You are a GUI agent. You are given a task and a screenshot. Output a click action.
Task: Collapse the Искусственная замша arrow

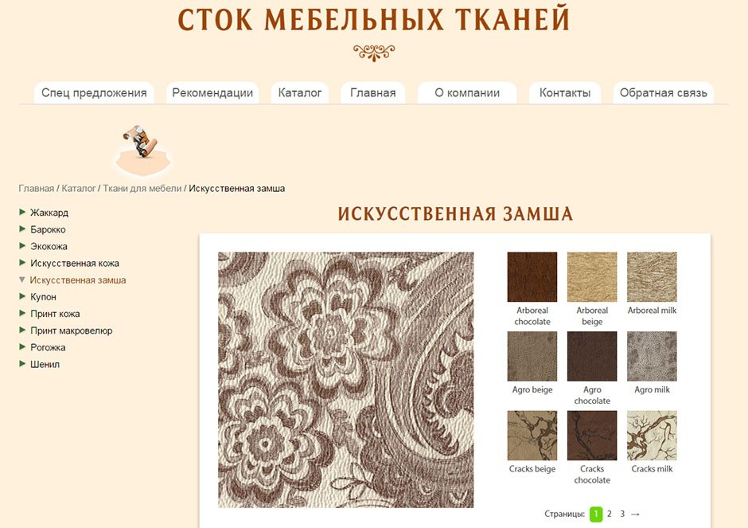click(22, 280)
